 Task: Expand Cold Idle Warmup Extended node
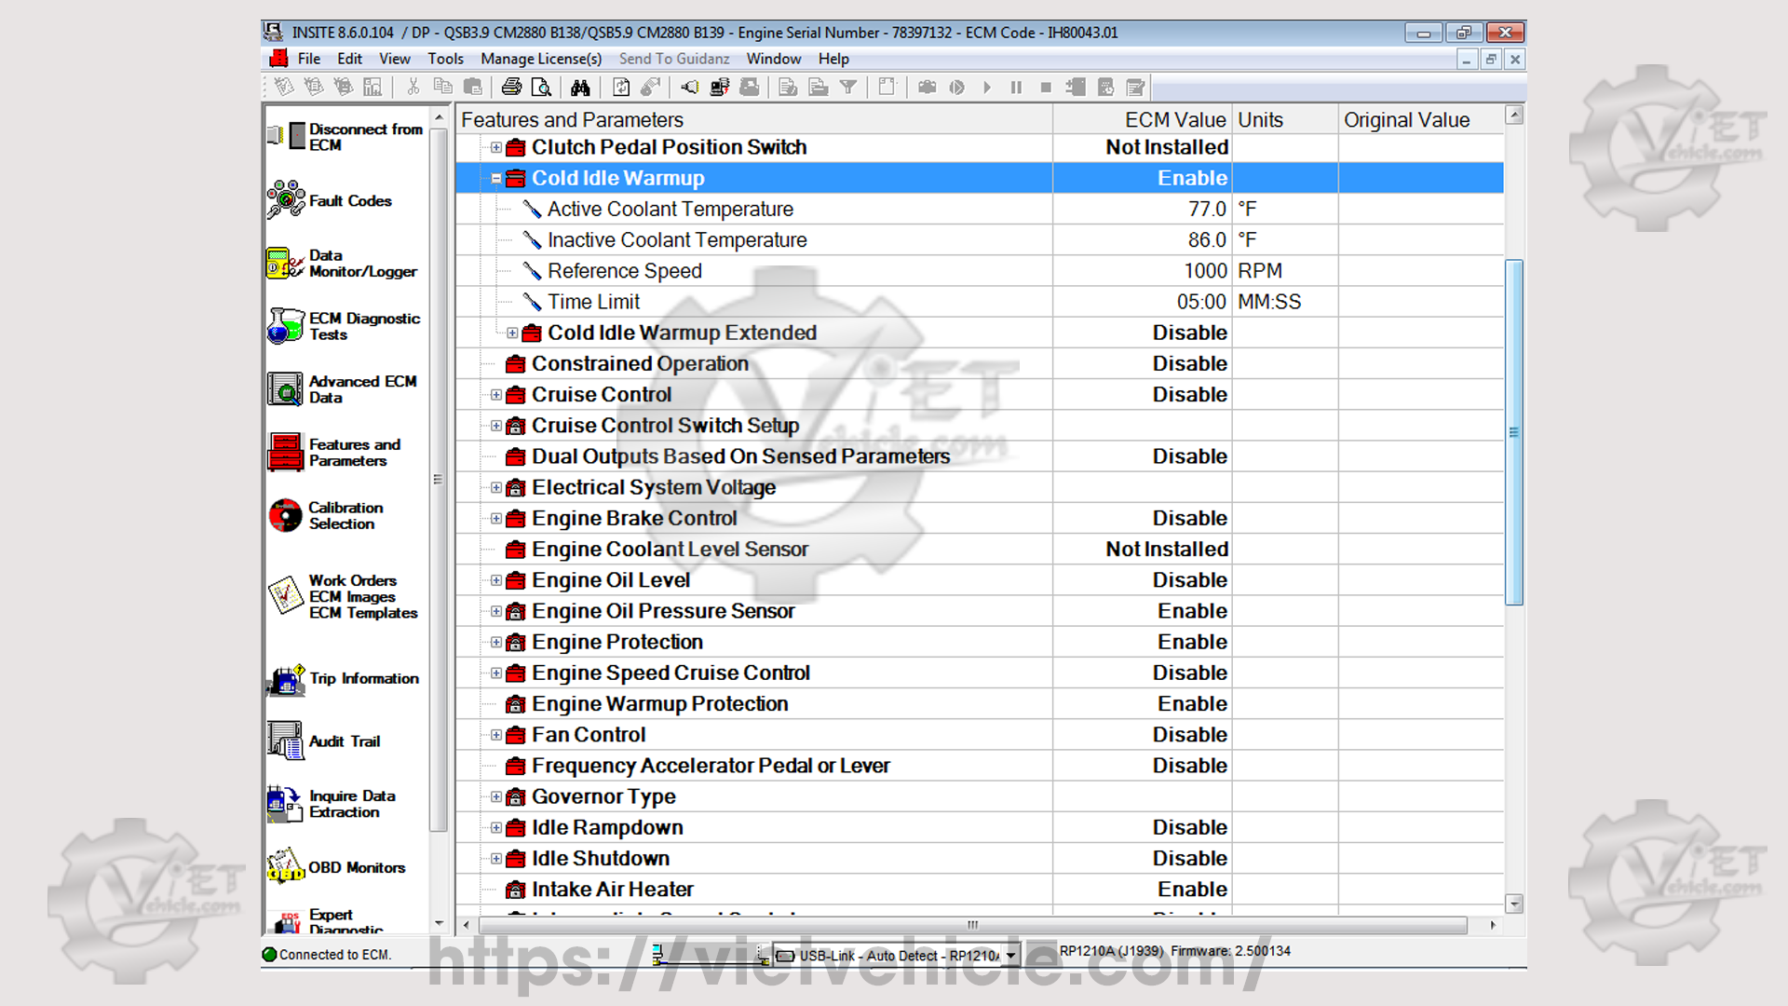point(512,333)
